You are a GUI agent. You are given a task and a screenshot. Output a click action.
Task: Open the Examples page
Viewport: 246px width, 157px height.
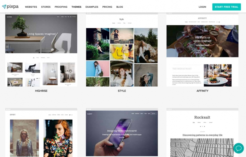tap(92, 7)
